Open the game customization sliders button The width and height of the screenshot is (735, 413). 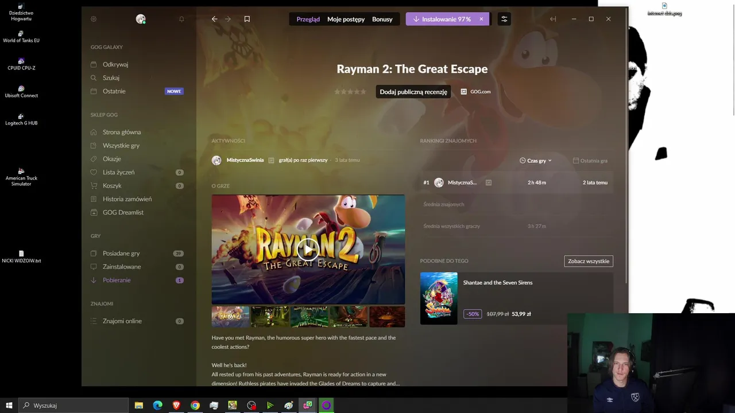[x=504, y=19]
